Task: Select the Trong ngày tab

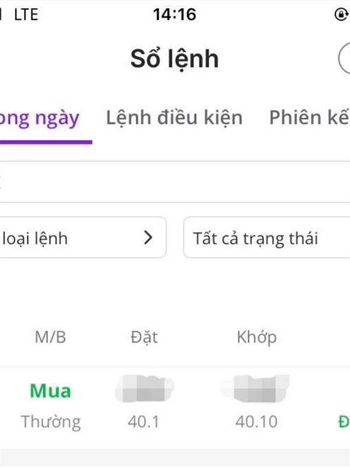Action: coord(41,118)
